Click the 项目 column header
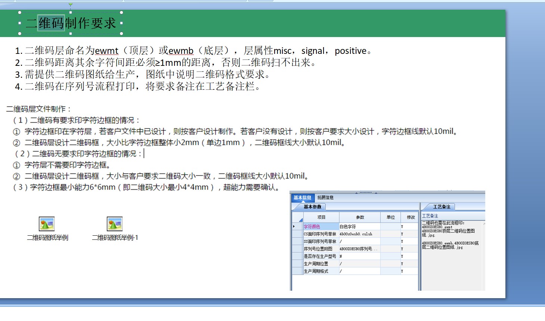The height and width of the screenshot is (321, 545). pyautogui.click(x=321, y=217)
